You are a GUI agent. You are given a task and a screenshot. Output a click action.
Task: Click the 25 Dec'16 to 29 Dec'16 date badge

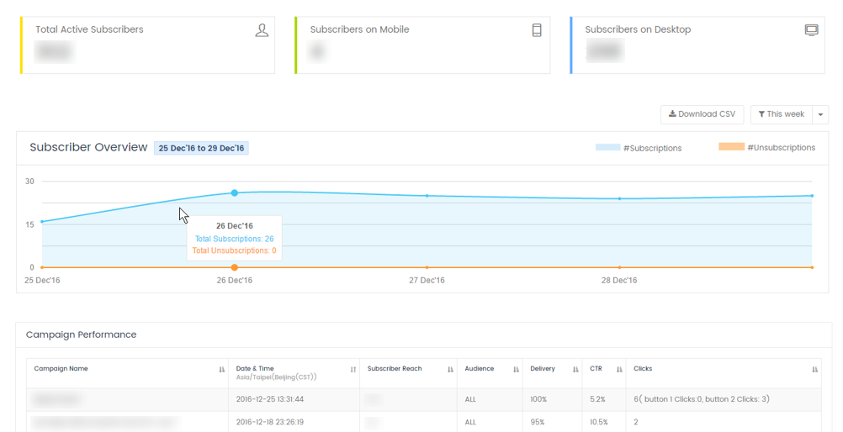[x=201, y=148]
